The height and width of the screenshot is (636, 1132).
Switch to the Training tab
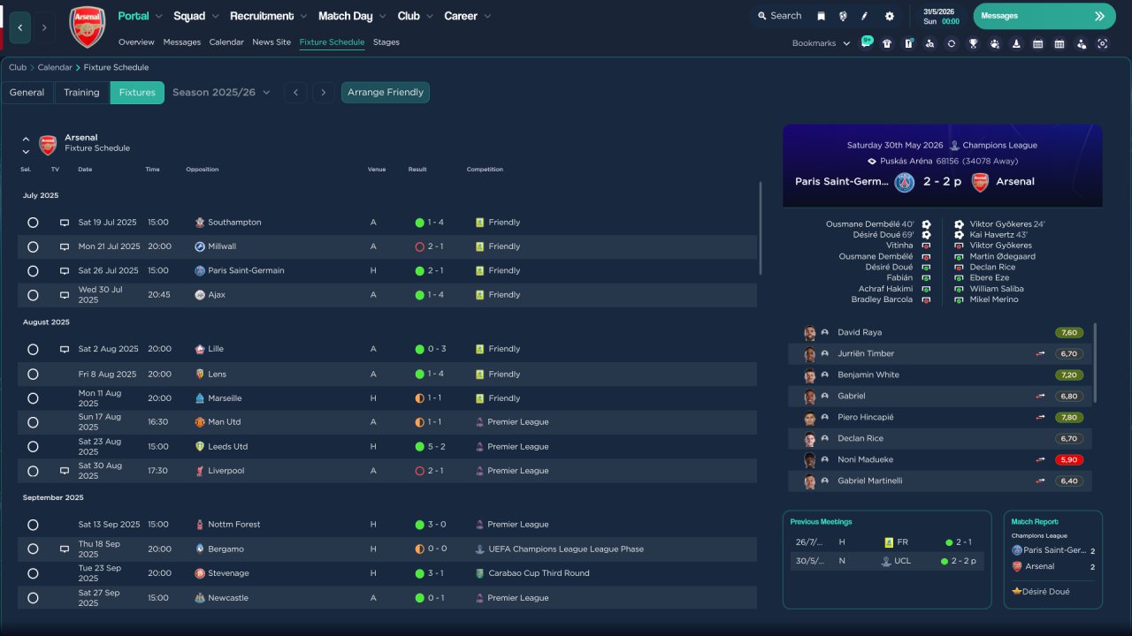click(x=81, y=93)
